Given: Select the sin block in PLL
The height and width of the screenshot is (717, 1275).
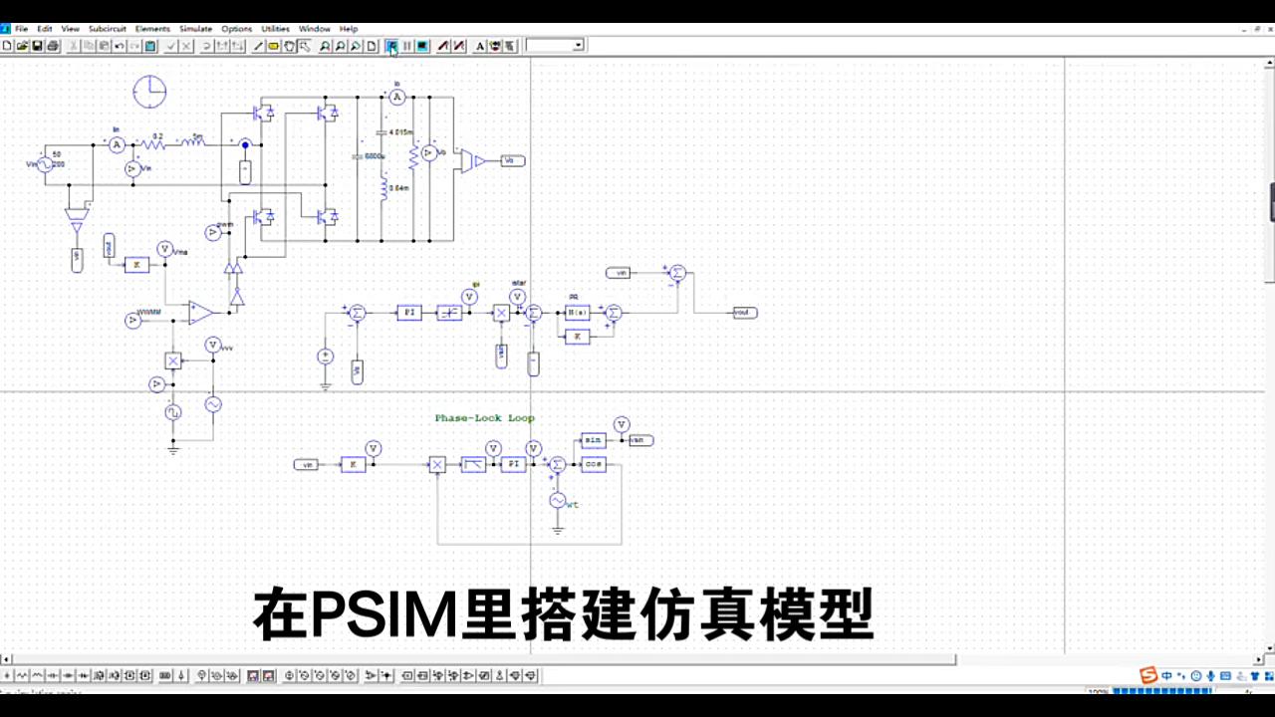Looking at the screenshot, I should coord(594,439).
